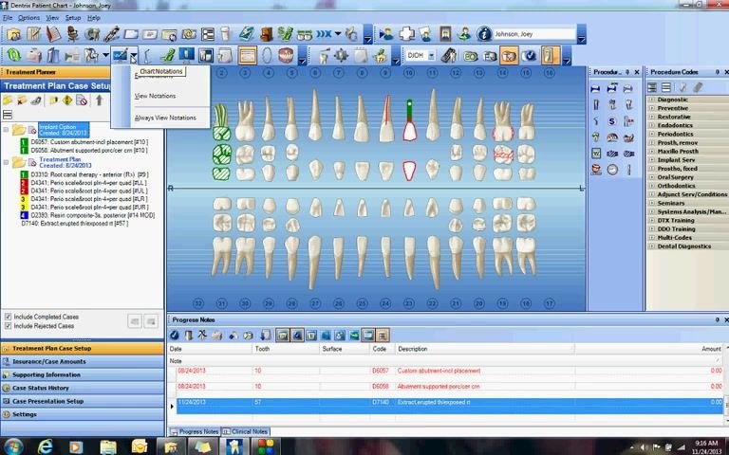The width and height of the screenshot is (729, 455).
Task: Toggle Include Completed Cases checkbox
Action: click(8, 317)
